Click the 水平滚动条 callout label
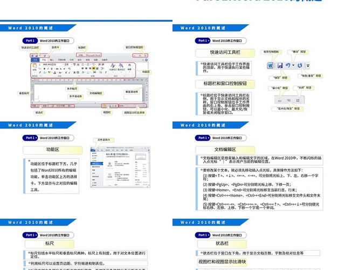The width and height of the screenshot is (345, 270). click(x=75, y=96)
